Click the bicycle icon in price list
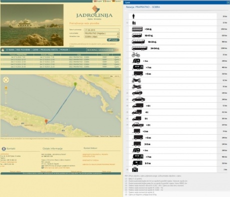Image resolution: width=230 pixels, height=197 pixels. [x=135, y=55]
